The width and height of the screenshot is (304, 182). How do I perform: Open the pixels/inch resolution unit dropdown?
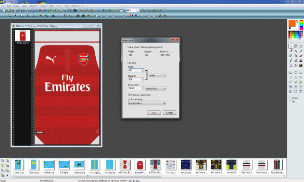click(156, 88)
